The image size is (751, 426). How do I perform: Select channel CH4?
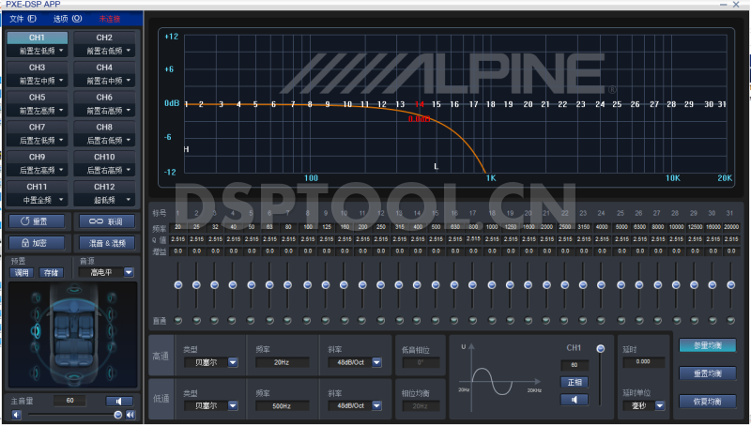tap(104, 68)
